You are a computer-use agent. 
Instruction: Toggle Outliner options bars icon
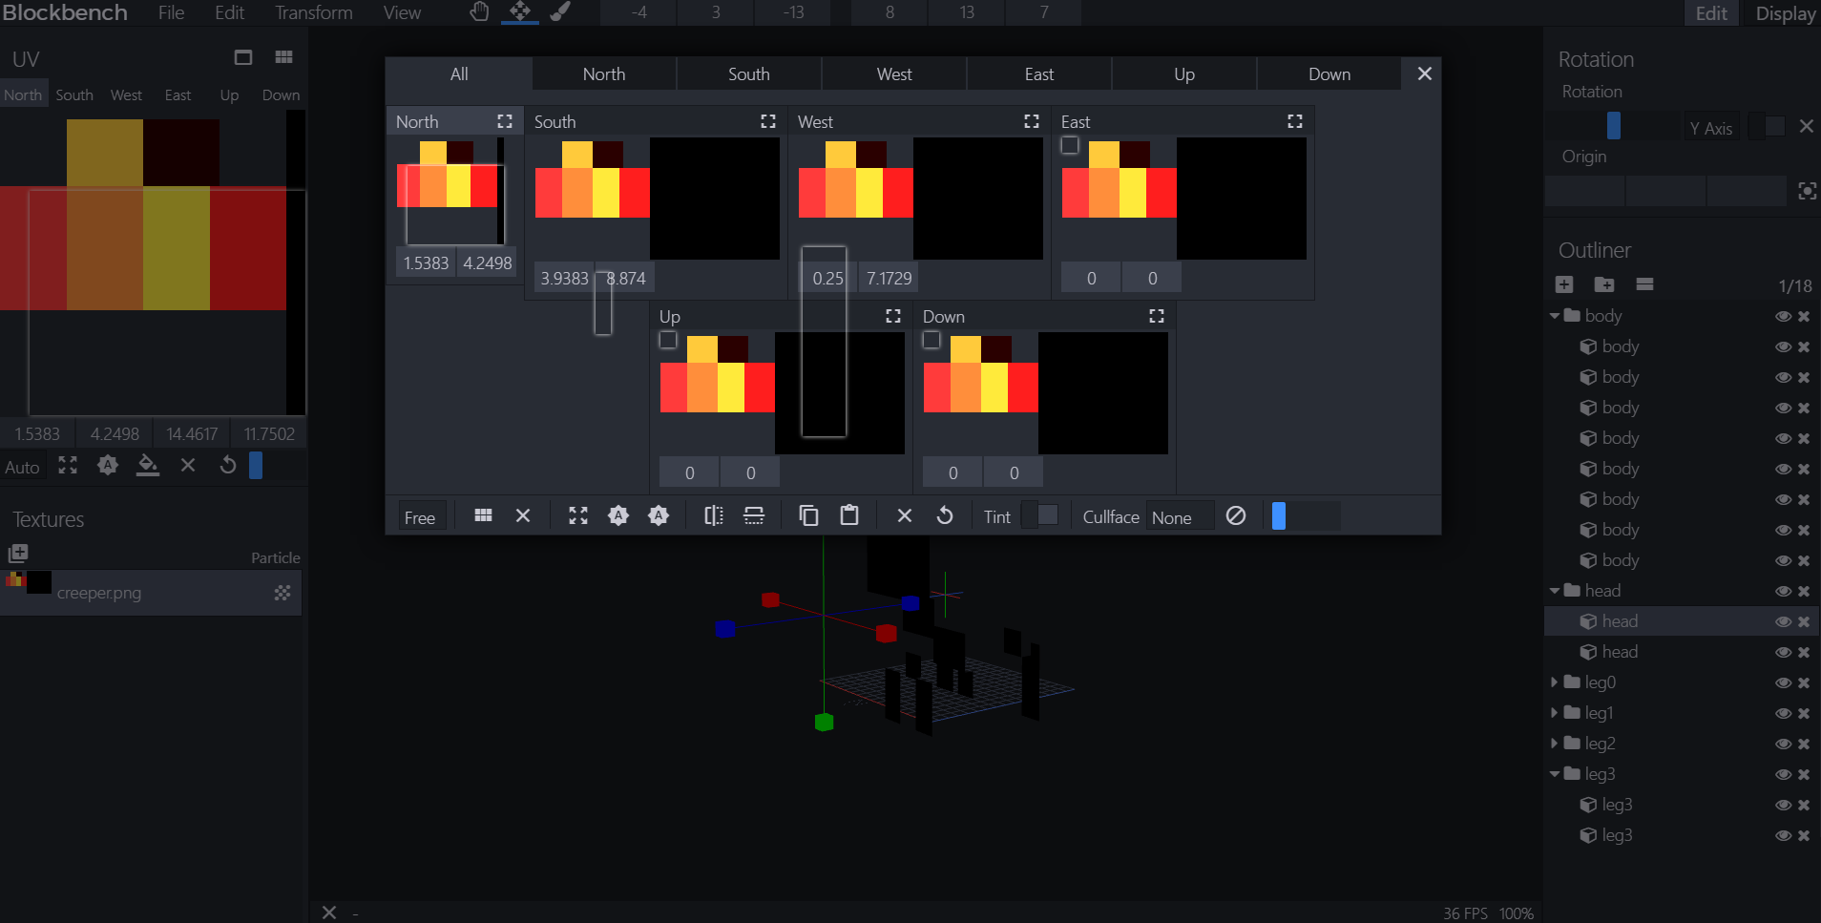point(1644,284)
